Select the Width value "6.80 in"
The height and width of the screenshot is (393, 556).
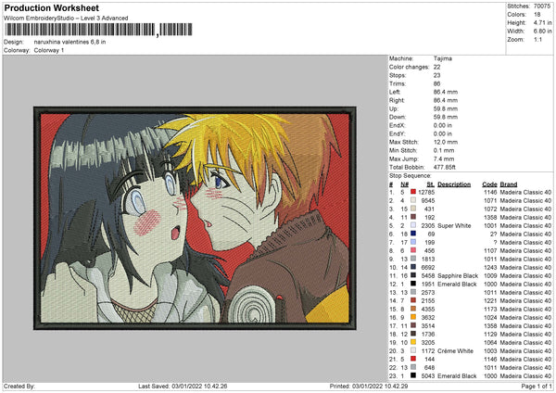pos(542,32)
